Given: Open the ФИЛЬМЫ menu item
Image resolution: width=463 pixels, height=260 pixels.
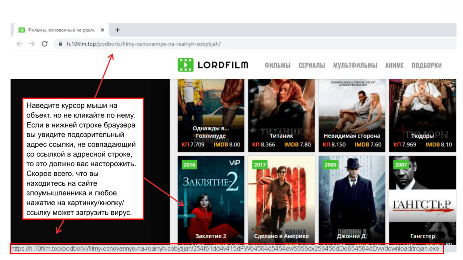Looking at the screenshot, I should click(x=277, y=65).
